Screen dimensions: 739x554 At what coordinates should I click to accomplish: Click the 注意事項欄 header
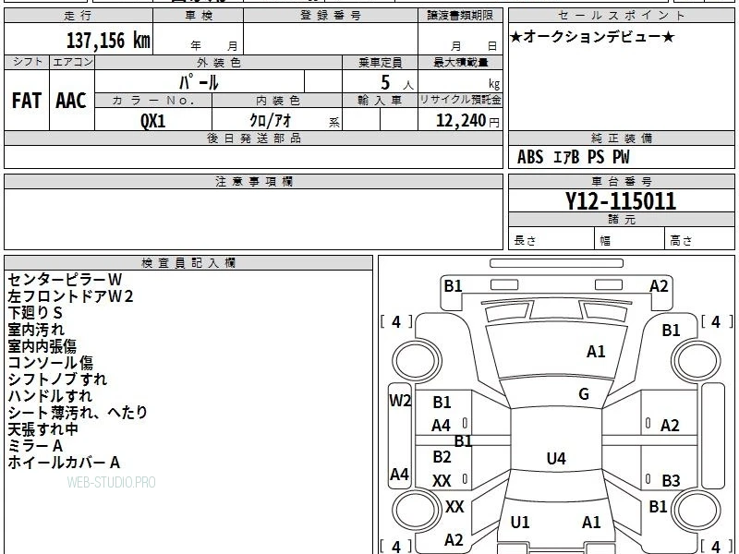253,181
